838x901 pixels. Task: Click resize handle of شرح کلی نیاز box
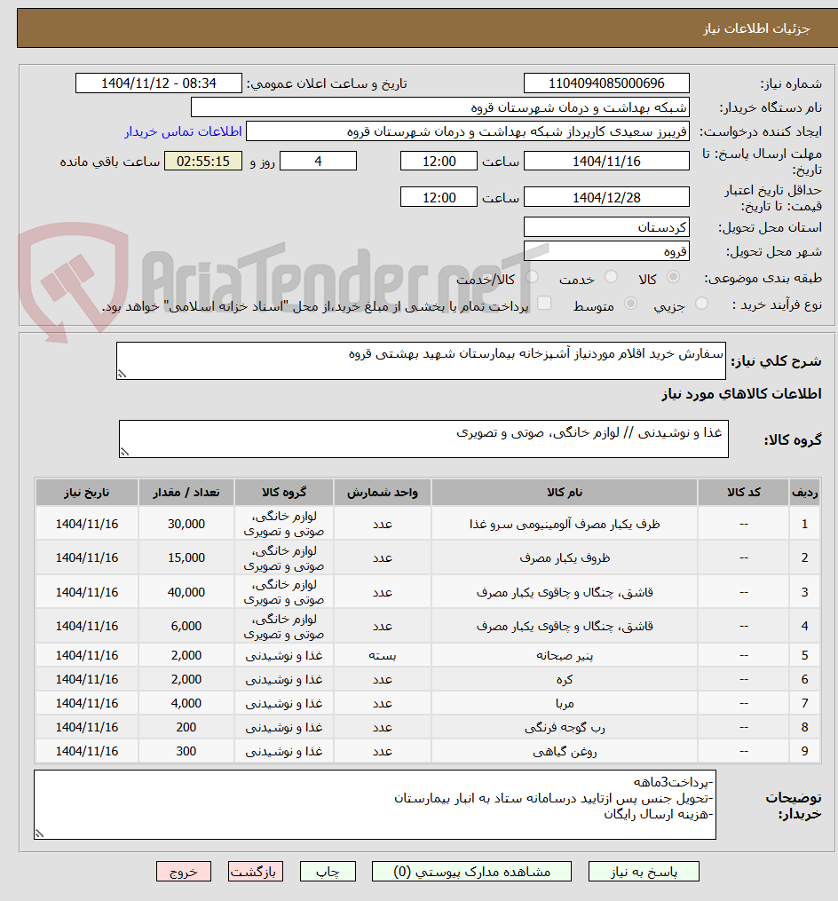pos(122,374)
